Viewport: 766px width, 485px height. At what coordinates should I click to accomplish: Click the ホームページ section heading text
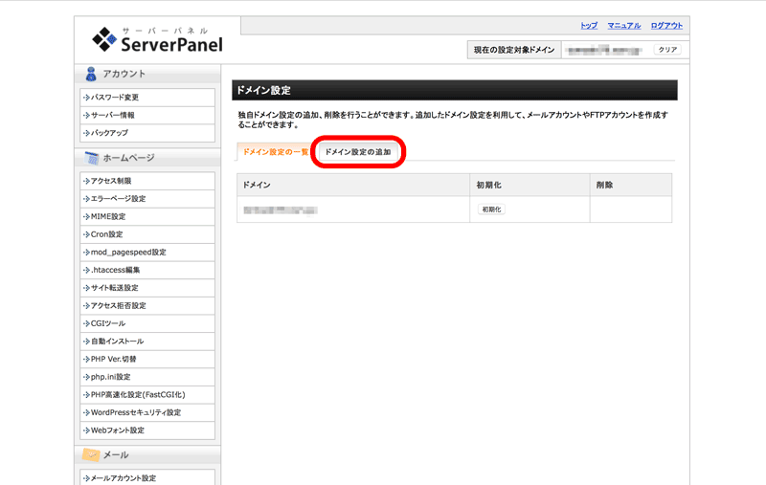click(129, 158)
